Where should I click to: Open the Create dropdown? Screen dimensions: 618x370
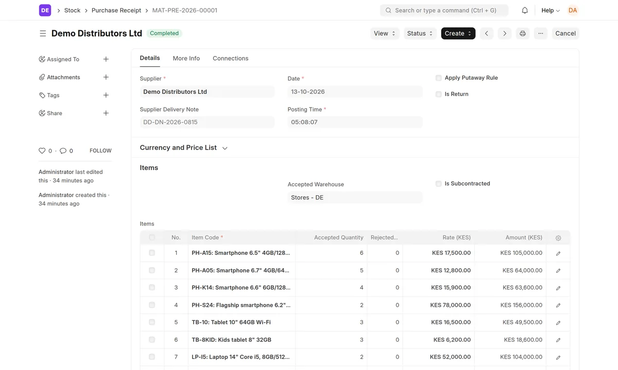click(x=458, y=33)
